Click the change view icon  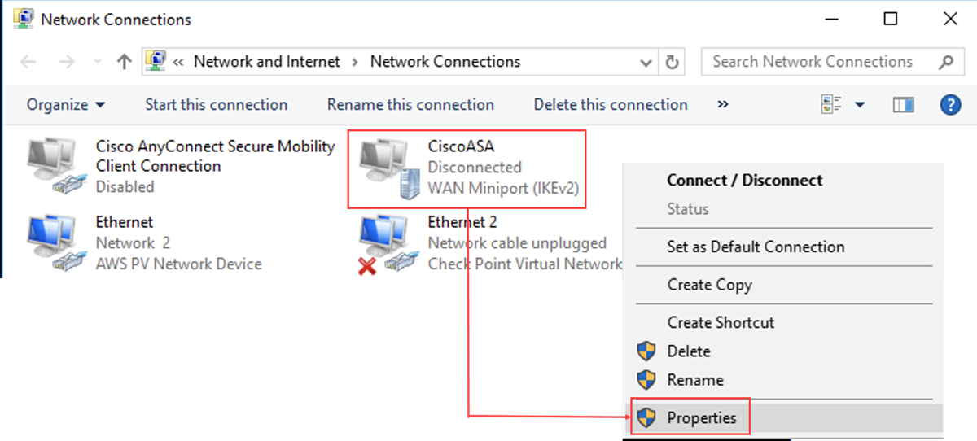(x=831, y=105)
